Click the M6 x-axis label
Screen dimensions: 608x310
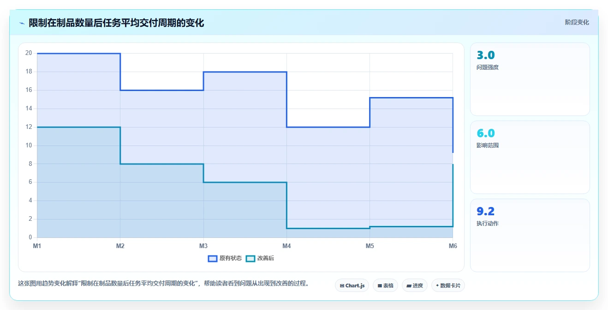(453, 246)
